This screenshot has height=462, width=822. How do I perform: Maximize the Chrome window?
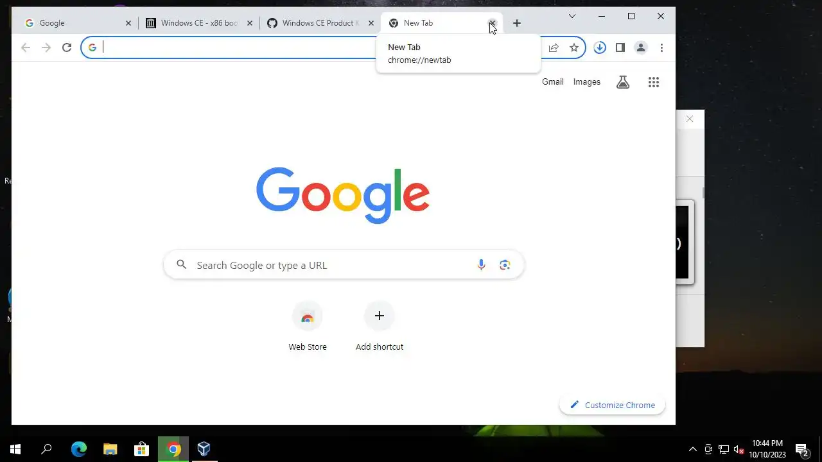pos(631,16)
